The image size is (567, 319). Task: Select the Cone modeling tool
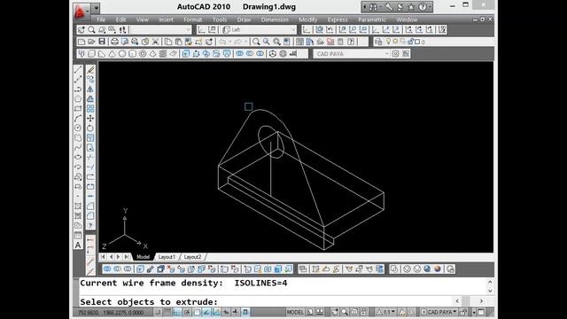pos(113,54)
